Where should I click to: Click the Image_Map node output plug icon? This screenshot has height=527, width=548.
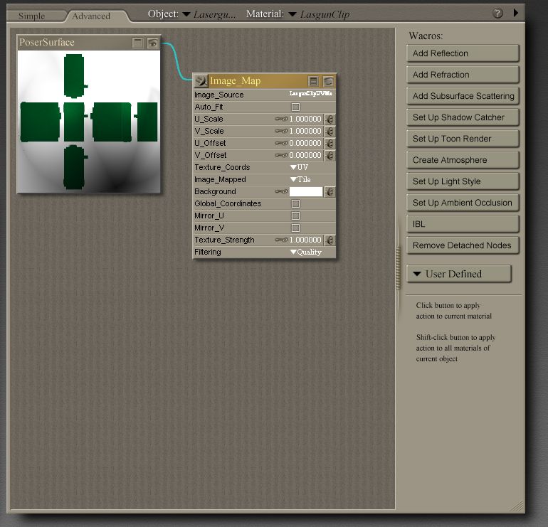click(201, 81)
